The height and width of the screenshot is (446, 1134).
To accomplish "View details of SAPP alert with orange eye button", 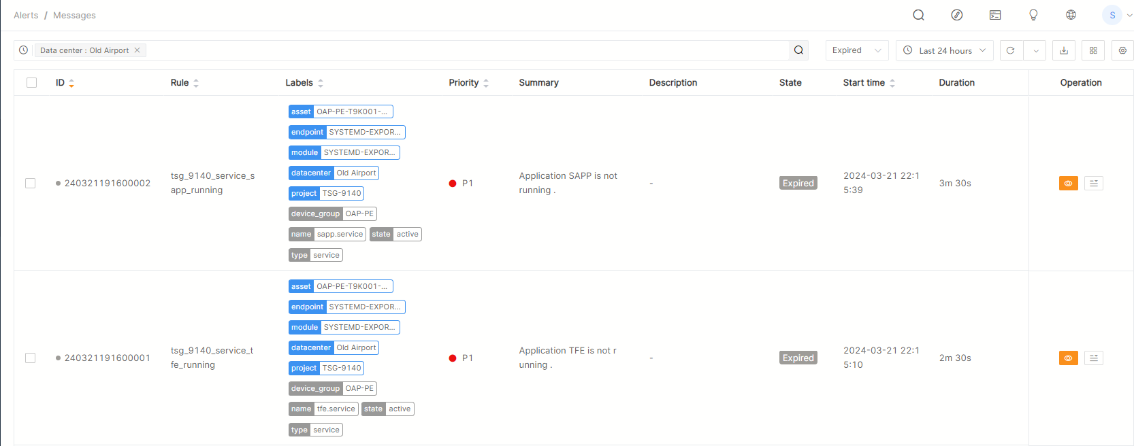I will (1068, 184).
